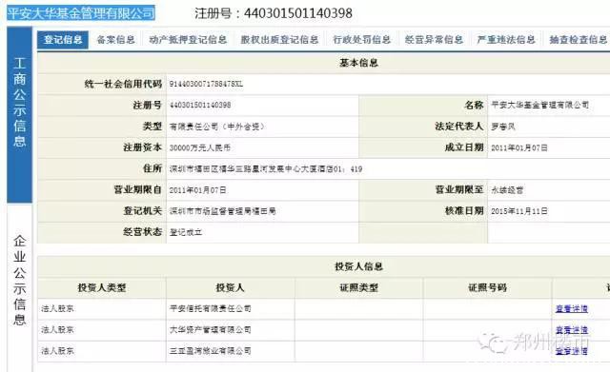Click the 名称 value cell

(540, 105)
